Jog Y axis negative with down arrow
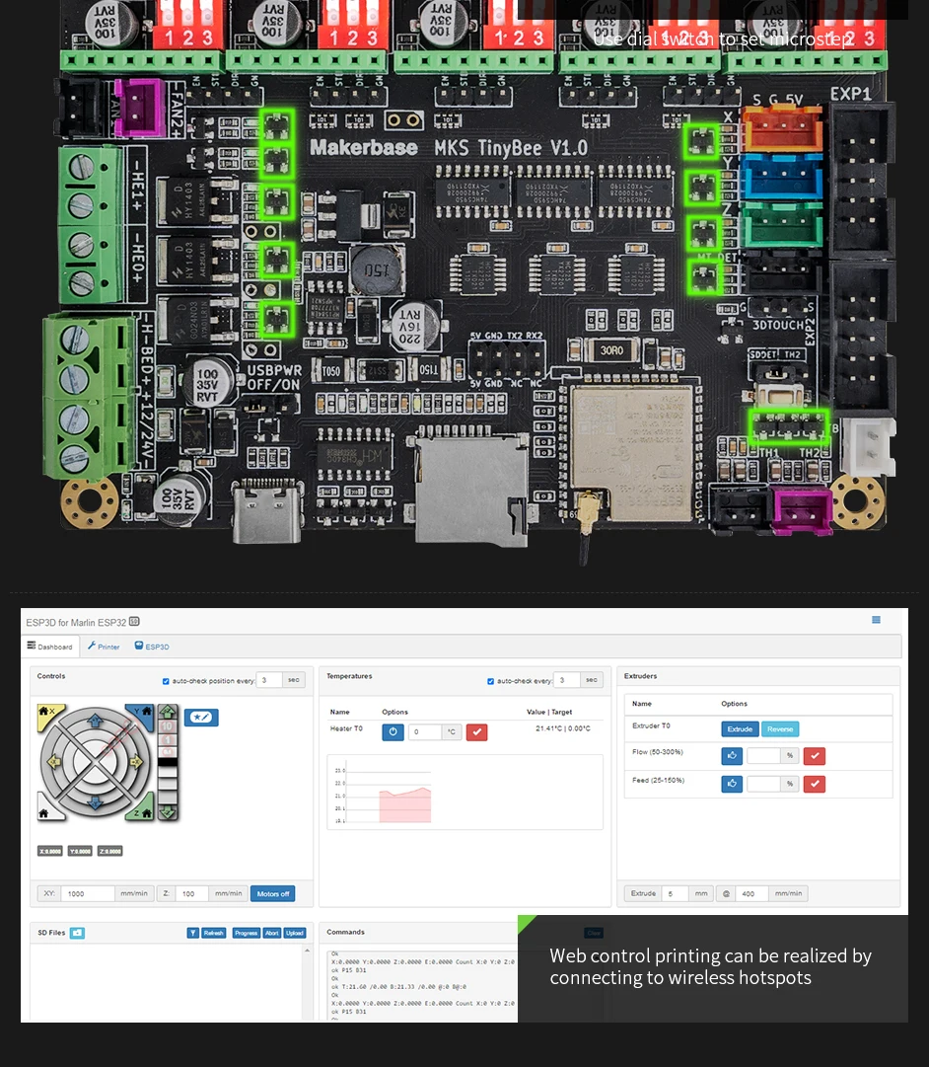Screen dimensions: 929x1067 (x=96, y=803)
